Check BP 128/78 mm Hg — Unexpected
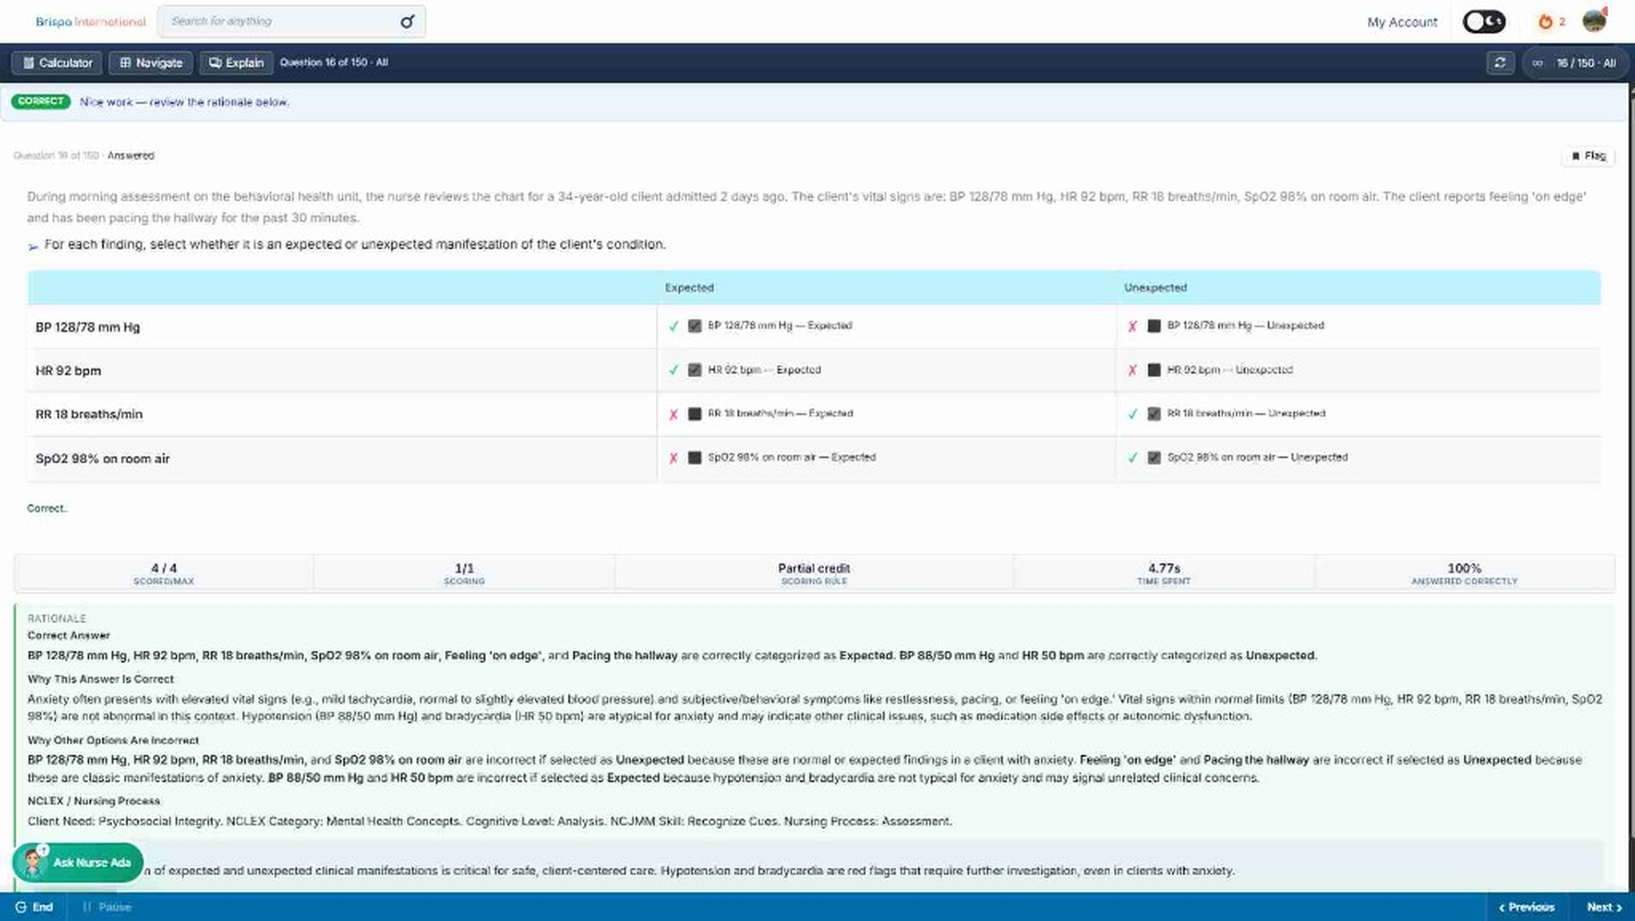Image resolution: width=1635 pixels, height=921 pixels. point(1154,326)
